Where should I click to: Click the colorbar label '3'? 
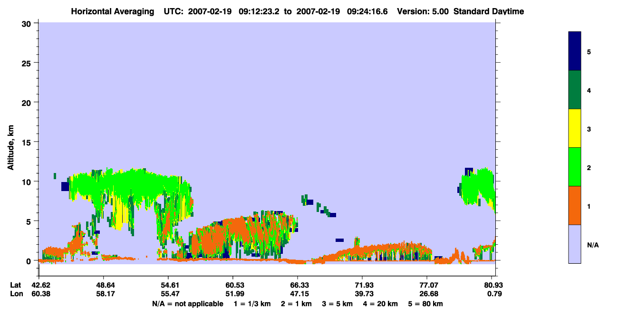[589, 129]
